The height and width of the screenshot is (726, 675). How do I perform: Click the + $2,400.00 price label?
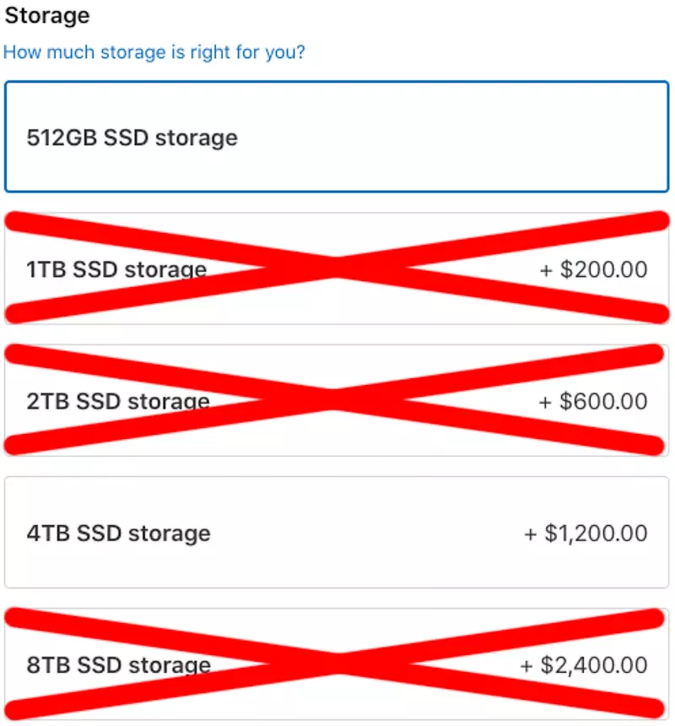(584, 665)
